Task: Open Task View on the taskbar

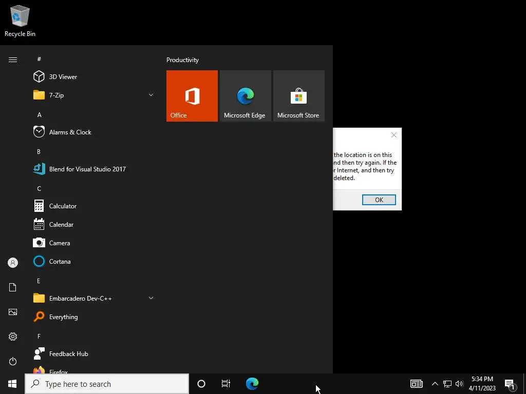Action: [226, 384]
